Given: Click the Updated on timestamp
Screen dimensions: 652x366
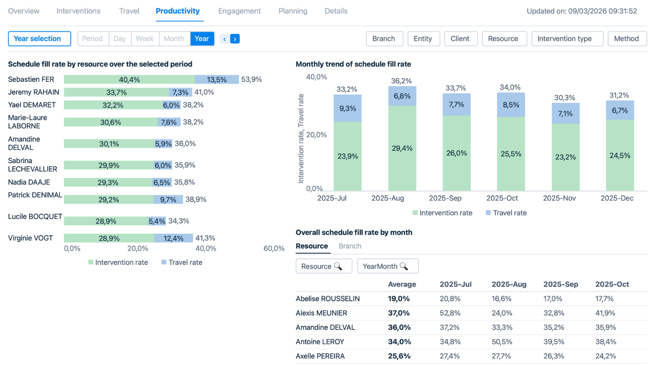Looking at the screenshot, I should tap(582, 11).
